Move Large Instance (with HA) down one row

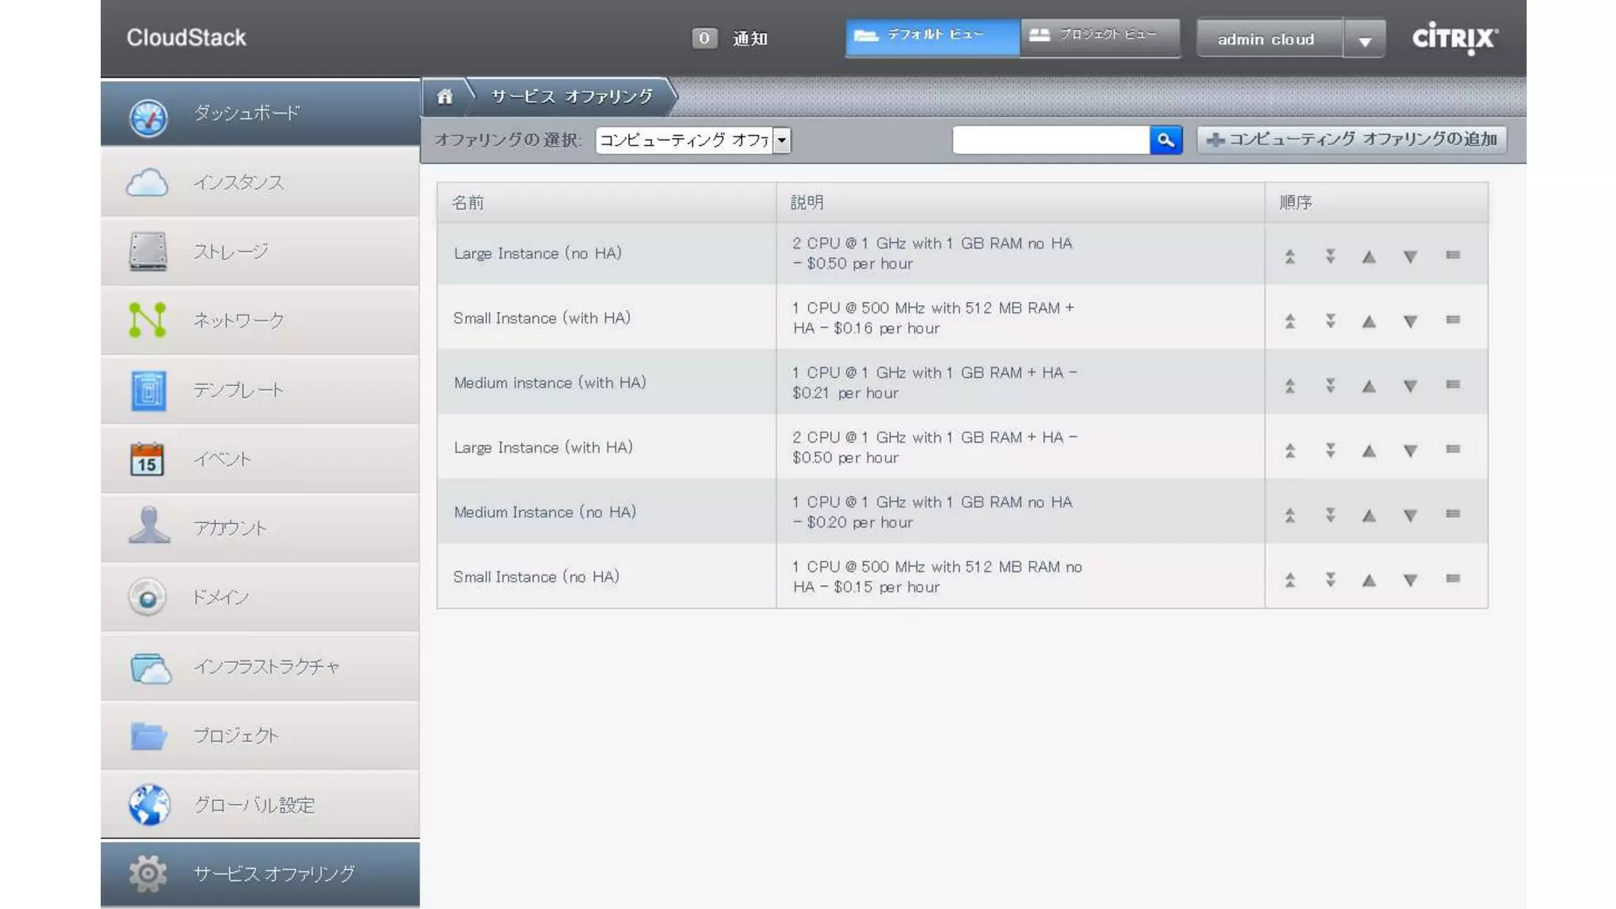coord(1410,451)
